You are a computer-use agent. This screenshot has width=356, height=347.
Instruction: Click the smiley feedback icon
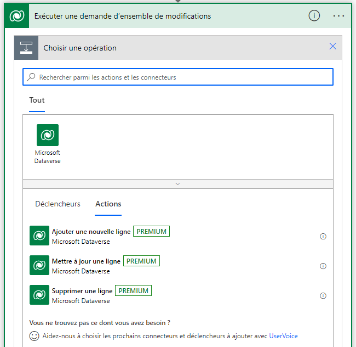pyautogui.click(x=35, y=336)
